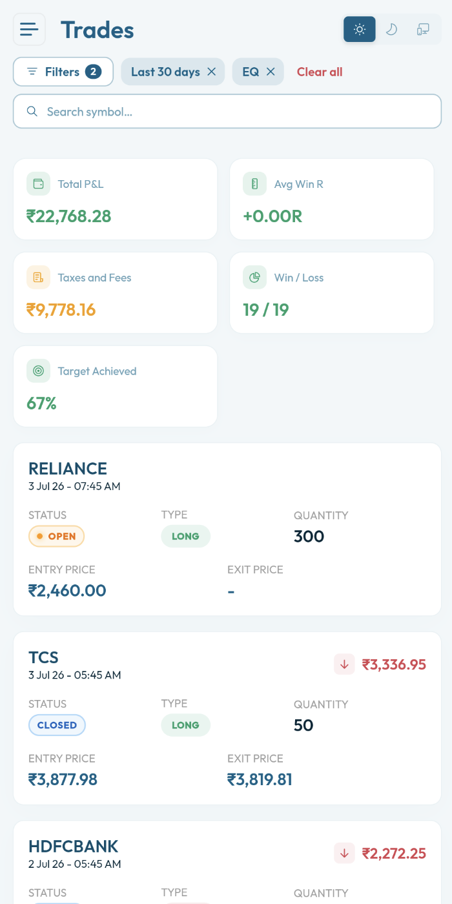Click the Total P&L wallet icon

pyautogui.click(x=38, y=184)
